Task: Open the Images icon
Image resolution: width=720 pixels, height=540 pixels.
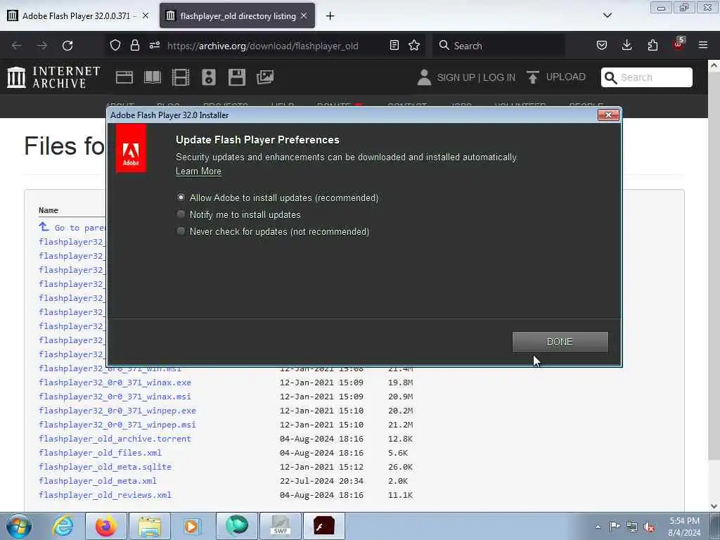Action: tap(265, 77)
